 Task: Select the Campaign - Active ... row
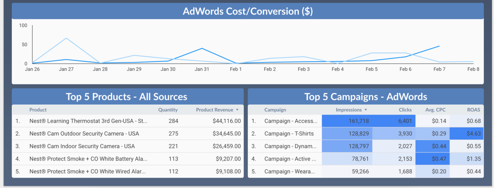[366, 159]
